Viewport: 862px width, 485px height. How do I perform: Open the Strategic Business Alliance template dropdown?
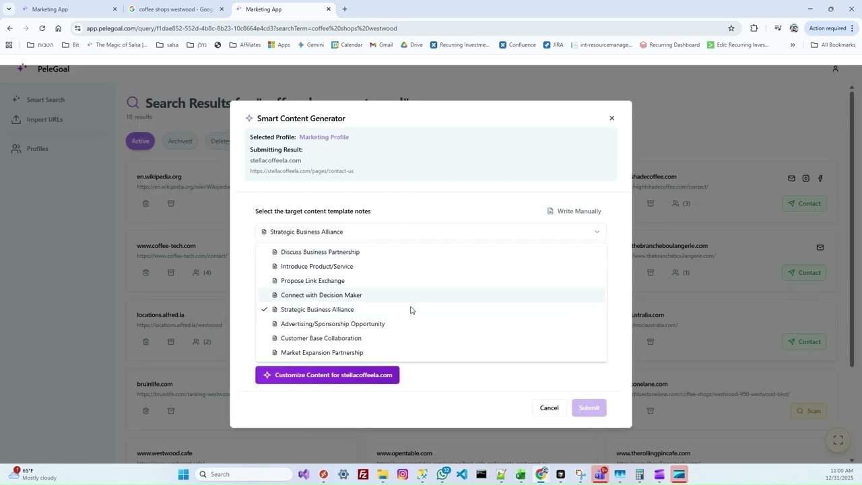point(430,232)
